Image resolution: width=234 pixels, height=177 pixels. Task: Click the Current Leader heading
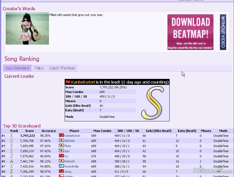(x=19, y=76)
